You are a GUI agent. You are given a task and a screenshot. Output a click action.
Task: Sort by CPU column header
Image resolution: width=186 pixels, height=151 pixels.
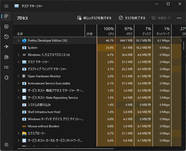click(106, 30)
